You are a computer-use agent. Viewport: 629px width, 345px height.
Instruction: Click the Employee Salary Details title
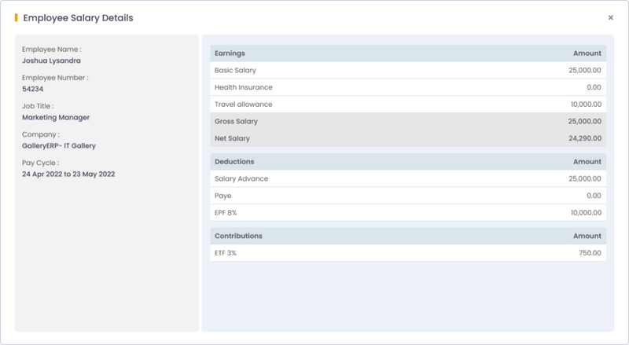pos(78,17)
